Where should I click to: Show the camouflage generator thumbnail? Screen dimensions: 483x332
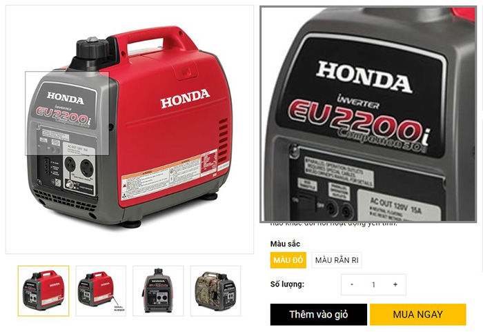[x=215, y=291]
